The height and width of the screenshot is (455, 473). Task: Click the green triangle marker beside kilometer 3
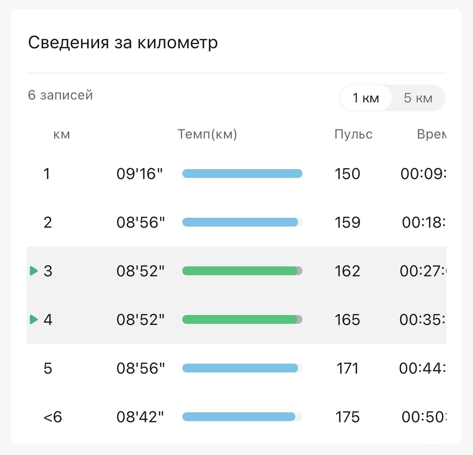[34, 271]
